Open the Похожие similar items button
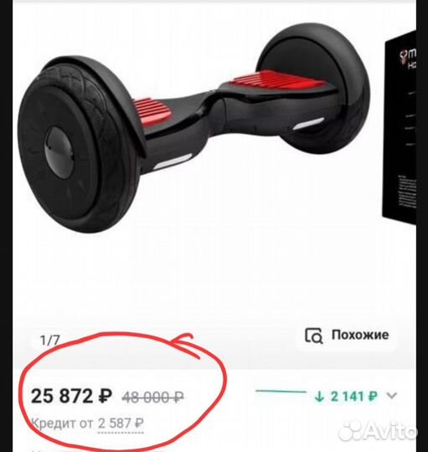This screenshot has height=452, width=428. [347, 336]
